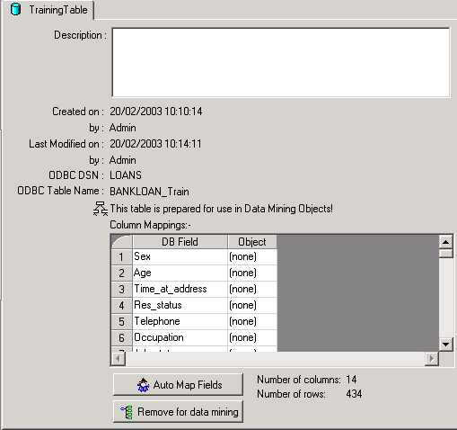This screenshot has width=457, height=430.
Task: Click the grid's scroll down arrow
Action: (x=446, y=344)
